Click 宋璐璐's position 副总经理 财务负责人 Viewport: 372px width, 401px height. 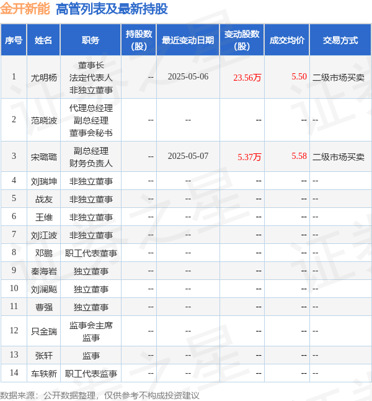91,157
